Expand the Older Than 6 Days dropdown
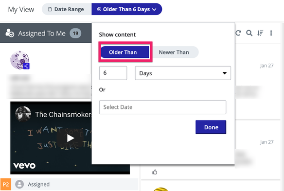This screenshot has height=191, width=284. pyautogui.click(x=126, y=9)
